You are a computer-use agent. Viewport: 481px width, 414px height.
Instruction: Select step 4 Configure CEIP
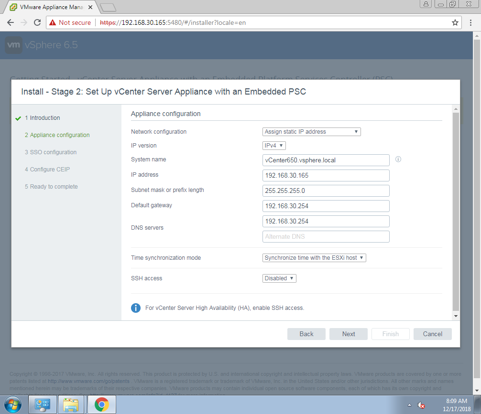pyautogui.click(x=47, y=170)
